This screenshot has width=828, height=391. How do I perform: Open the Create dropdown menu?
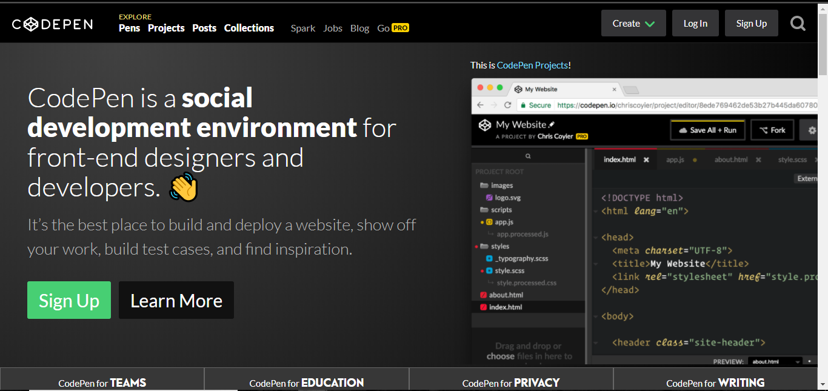click(x=633, y=23)
